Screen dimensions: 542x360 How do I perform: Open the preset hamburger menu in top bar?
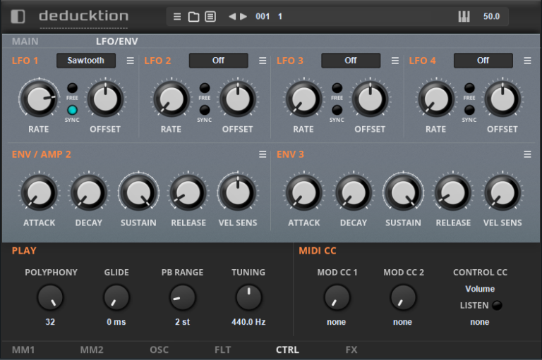coord(178,17)
